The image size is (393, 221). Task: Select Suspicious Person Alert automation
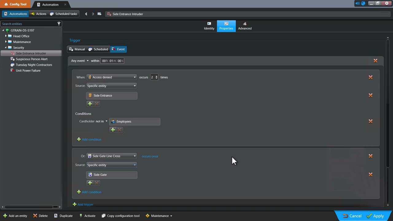[x=32, y=59]
